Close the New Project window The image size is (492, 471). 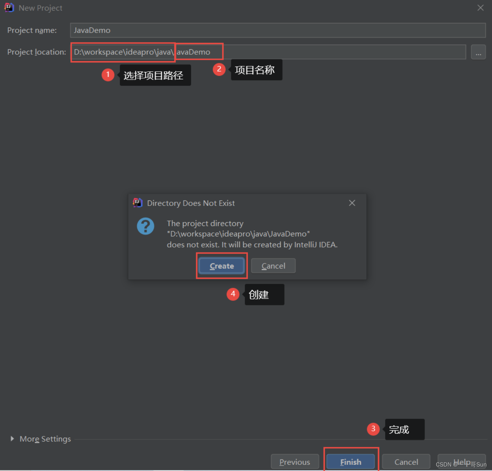[x=480, y=8]
